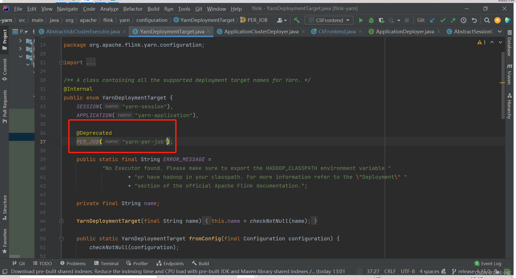Commit changes using the green checkmark icon
This screenshot has width=516, height=278.
tap(443, 20)
